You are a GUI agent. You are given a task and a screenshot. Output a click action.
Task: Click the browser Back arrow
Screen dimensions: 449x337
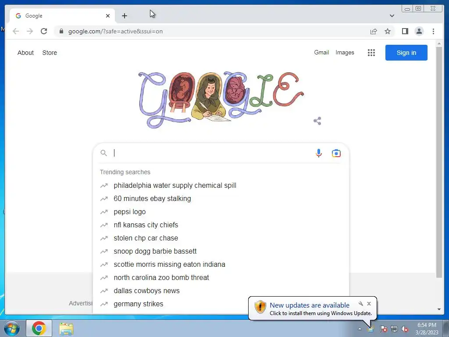coord(16,31)
